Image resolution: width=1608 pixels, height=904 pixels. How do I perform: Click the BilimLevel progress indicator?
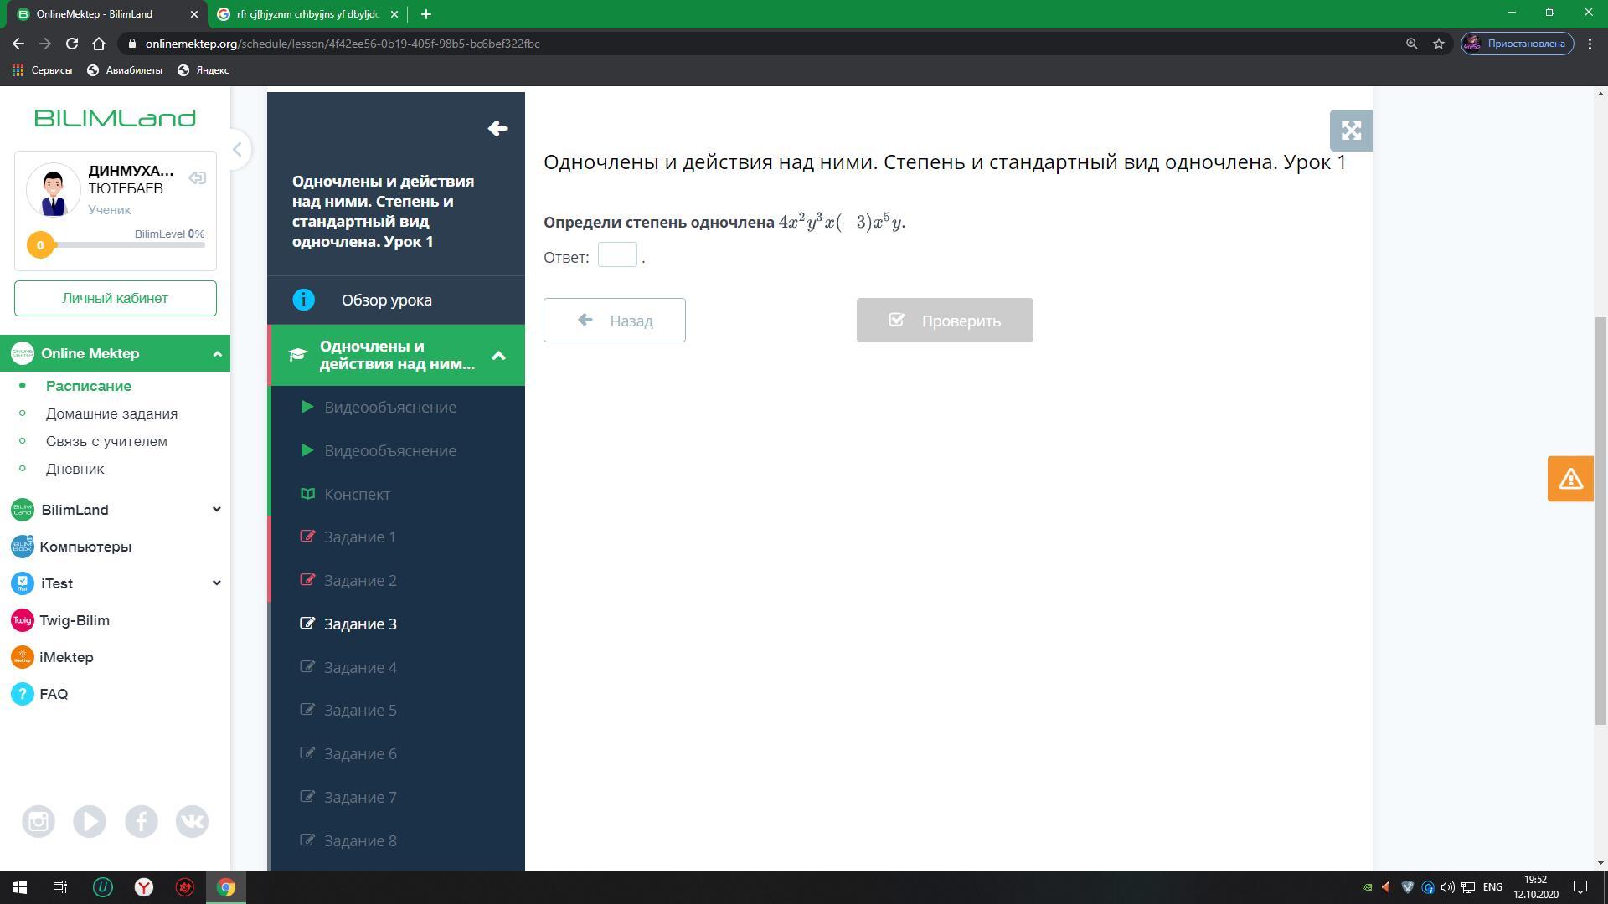coord(40,245)
